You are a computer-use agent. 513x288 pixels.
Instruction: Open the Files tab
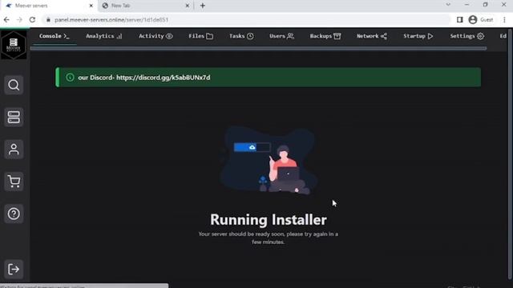coord(200,36)
